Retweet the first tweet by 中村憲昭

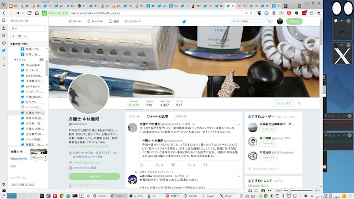tap(158, 165)
